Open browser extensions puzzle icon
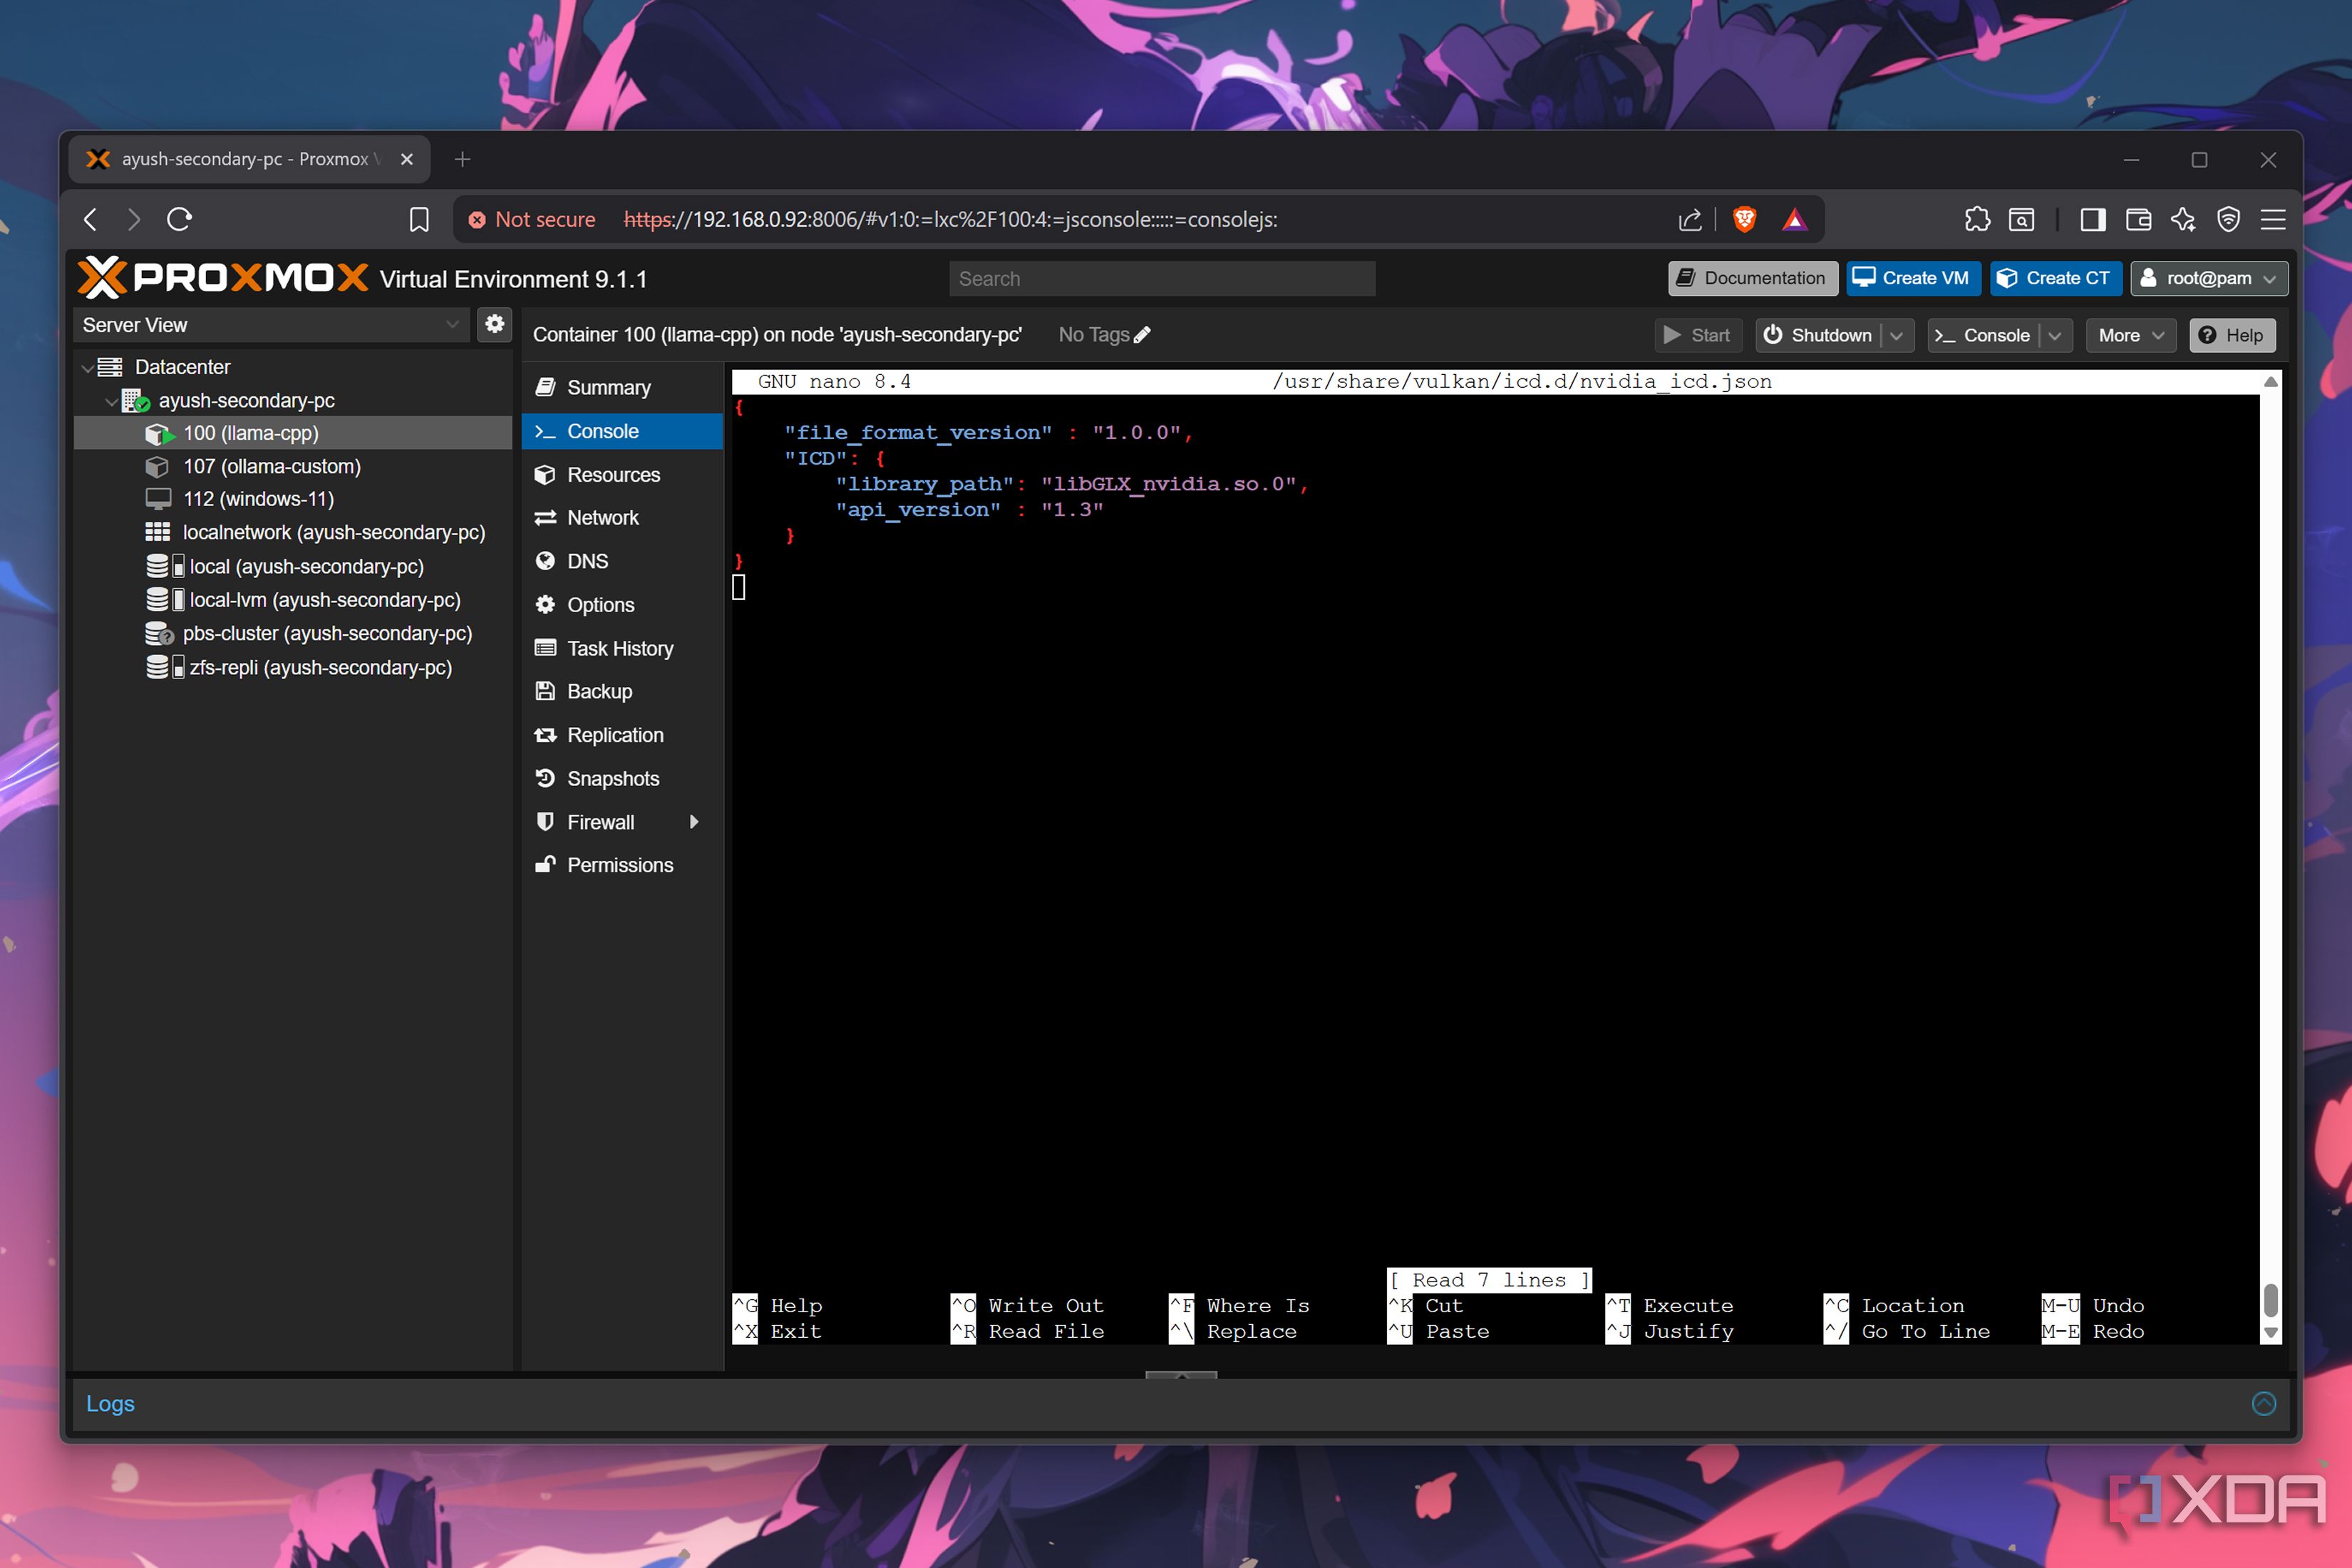The image size is (2352, 1568). [1977, 219]
